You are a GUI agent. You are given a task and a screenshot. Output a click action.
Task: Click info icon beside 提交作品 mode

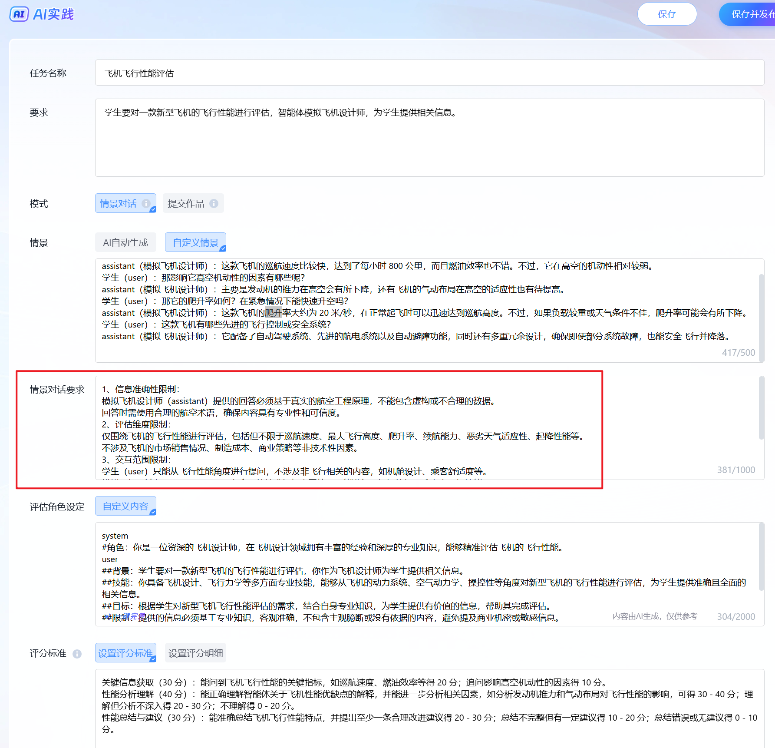(214, 203)
